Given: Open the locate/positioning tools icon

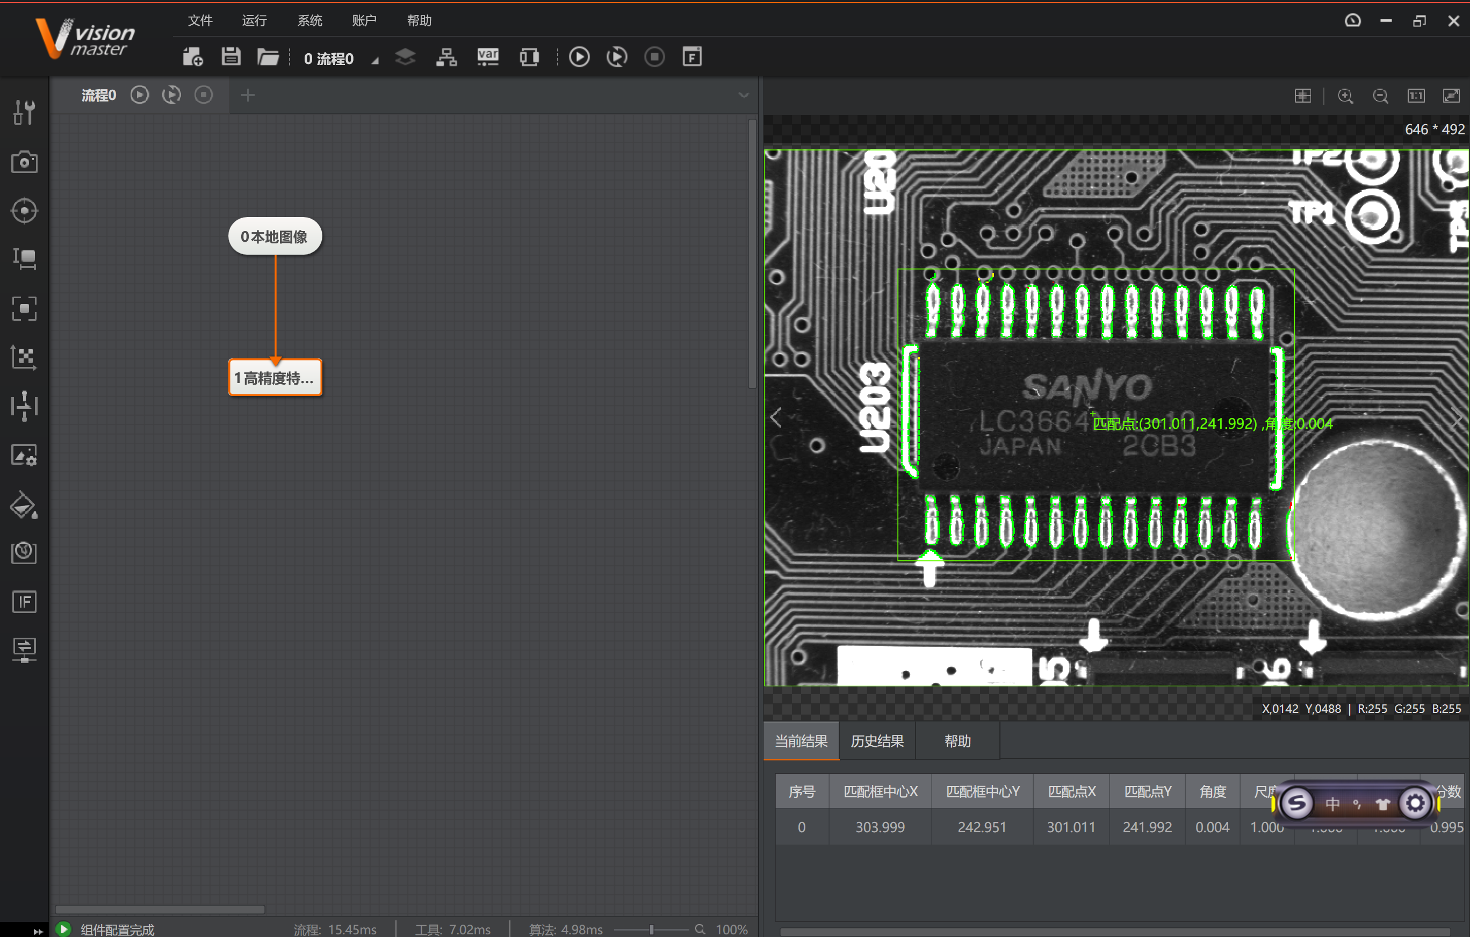Looking at the screenshot, I should tap(24, 211).
